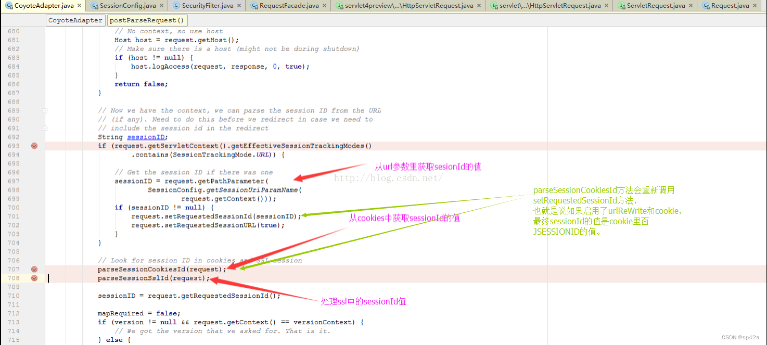
Task: Close the RequestFacade.java tab
Action: (x=325, y=6)
